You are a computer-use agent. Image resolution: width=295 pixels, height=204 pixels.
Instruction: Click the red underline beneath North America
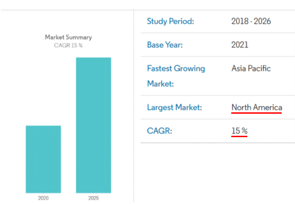click(256, 113)
